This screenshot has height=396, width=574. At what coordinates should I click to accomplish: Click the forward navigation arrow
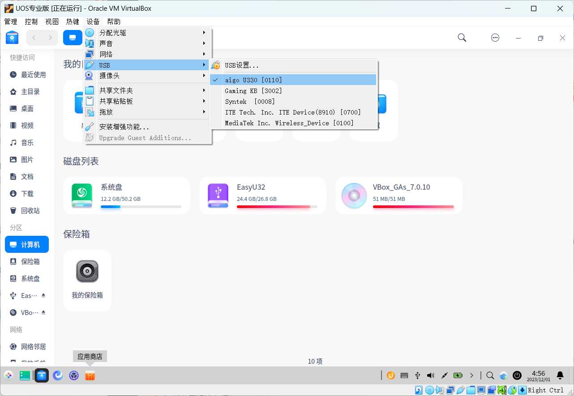[50, 38]
